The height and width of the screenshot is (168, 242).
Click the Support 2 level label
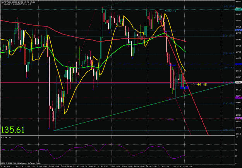[171, 120]
